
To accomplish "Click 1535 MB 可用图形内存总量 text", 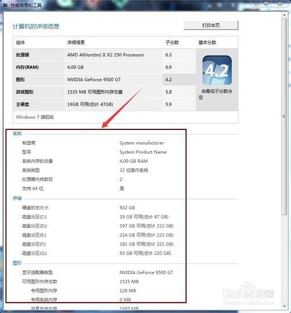I will (x=95, y=92).
